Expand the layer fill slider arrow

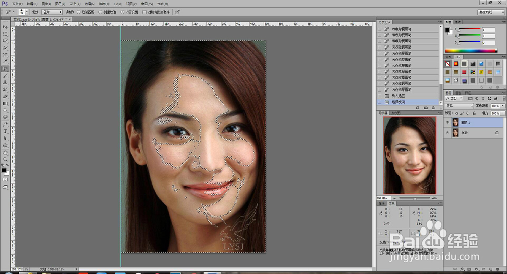[x=503, y=113]
